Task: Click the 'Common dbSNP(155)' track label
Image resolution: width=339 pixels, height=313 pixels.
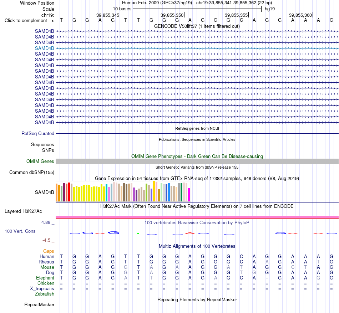Action: tap(32, 173)
